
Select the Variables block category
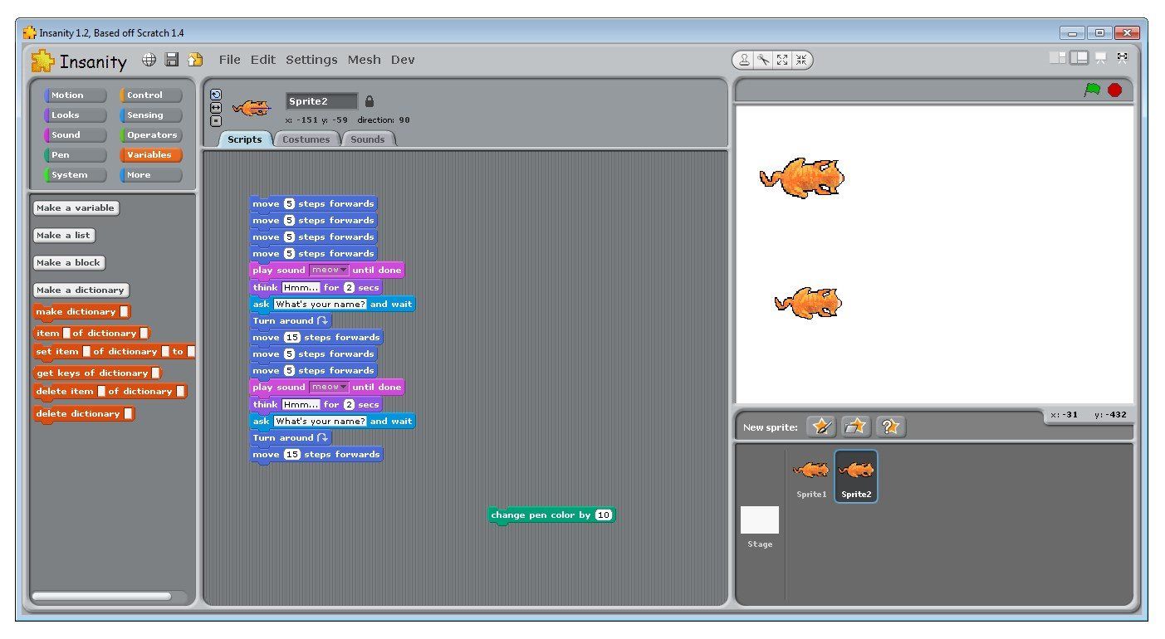click(151, 155)
